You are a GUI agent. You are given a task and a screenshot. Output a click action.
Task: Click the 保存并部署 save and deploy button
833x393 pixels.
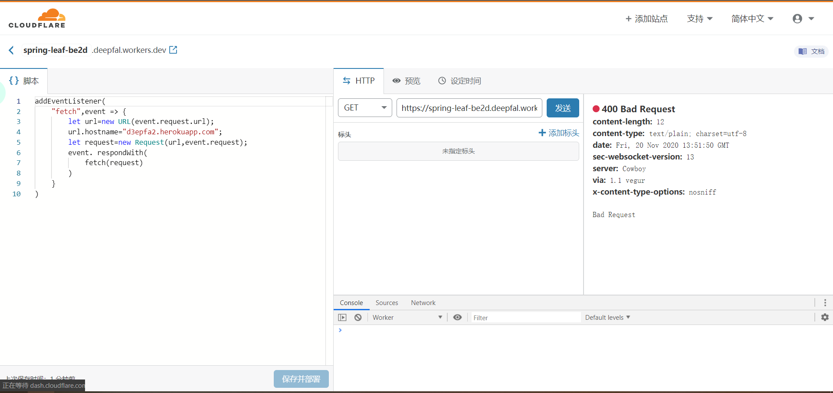pyautogui.click(x=301, y=379)
